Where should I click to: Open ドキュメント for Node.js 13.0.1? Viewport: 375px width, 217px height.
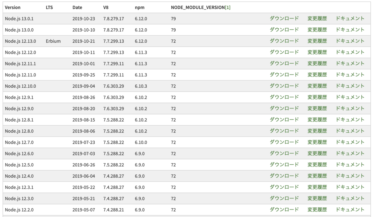pyautogui.click(x=350, y=18)
